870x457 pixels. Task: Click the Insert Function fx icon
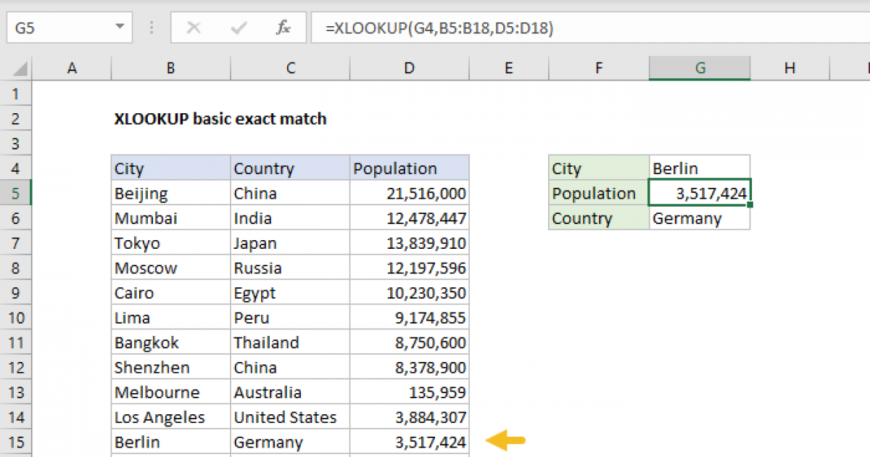pos(283,28)
